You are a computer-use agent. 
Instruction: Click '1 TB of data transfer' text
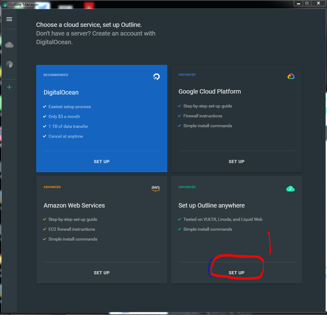pos(68,126)
